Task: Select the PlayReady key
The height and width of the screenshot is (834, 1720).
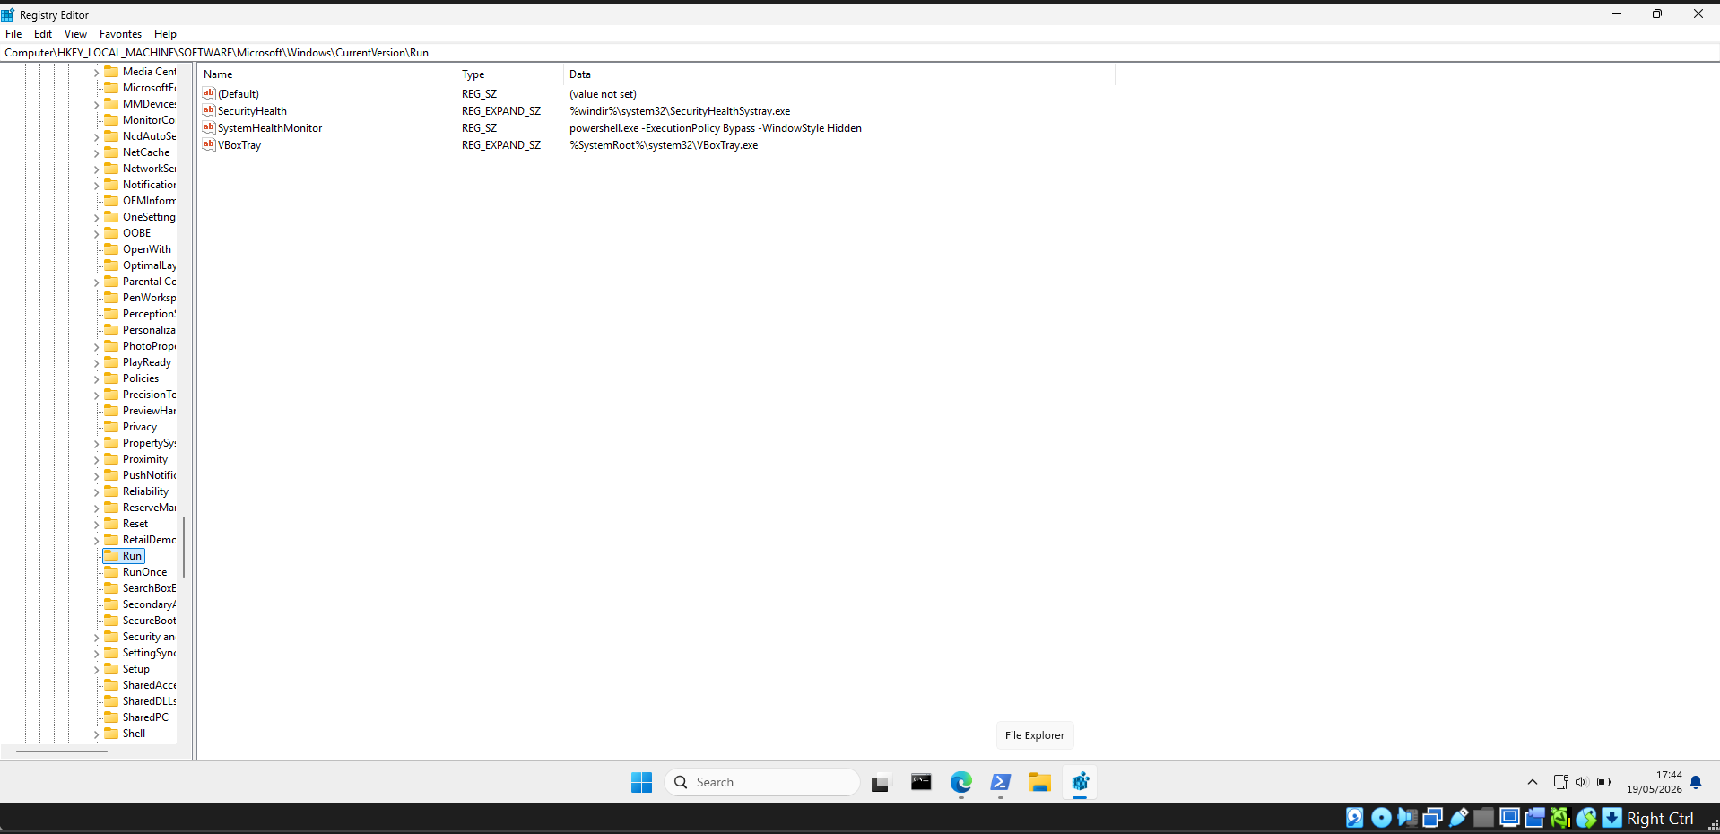Action: (x=146, y=362)
